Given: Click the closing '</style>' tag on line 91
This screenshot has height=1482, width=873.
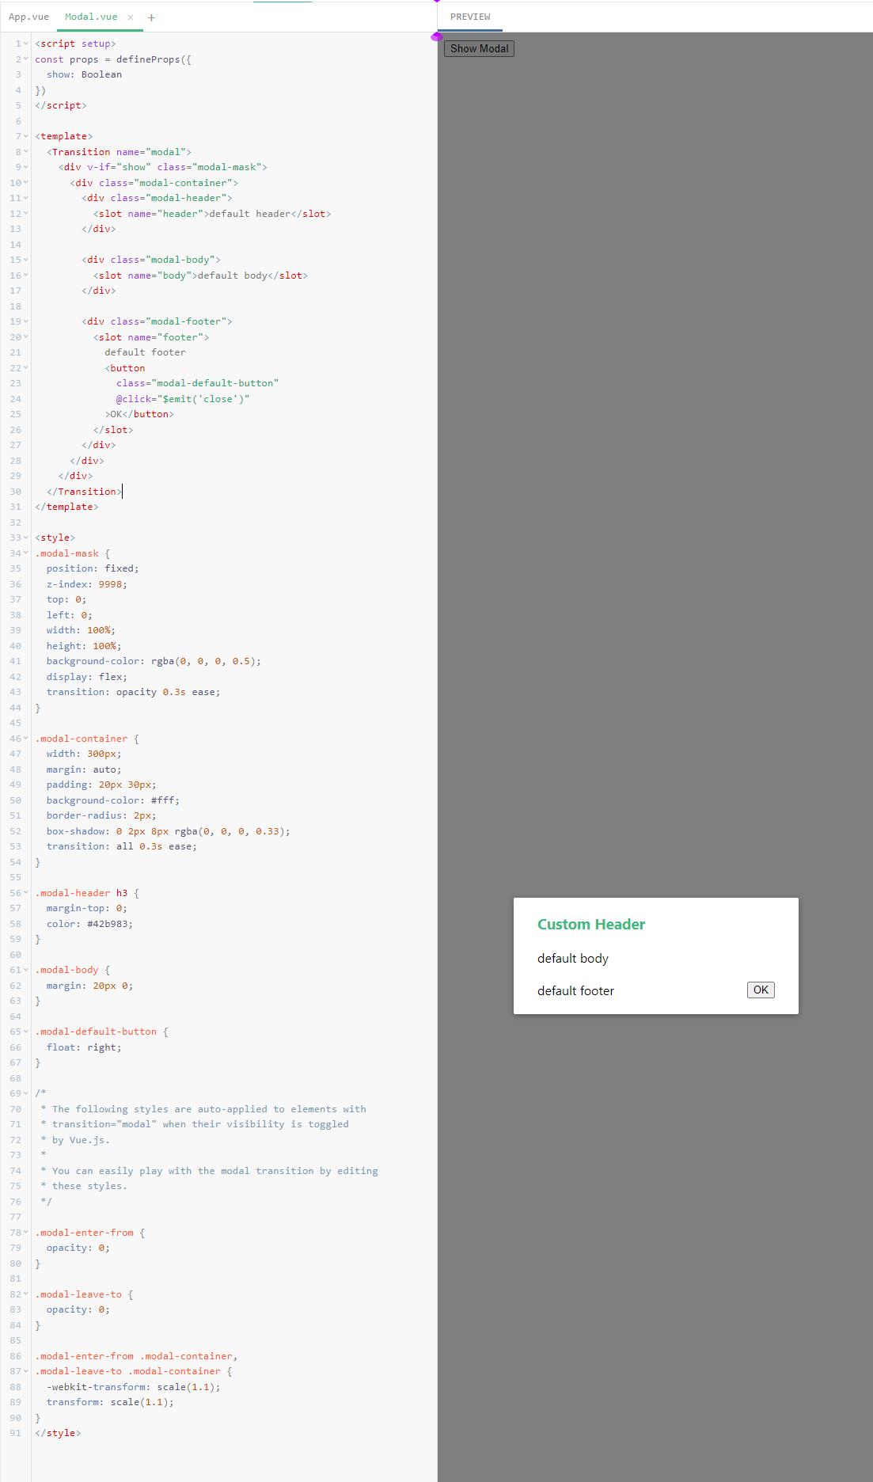Looking at the screenshot, I should 58,1433.
